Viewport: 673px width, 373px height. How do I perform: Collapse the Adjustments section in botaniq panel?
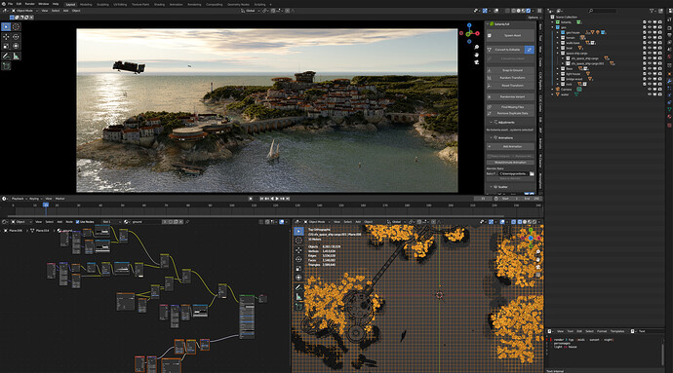[491, 122]
